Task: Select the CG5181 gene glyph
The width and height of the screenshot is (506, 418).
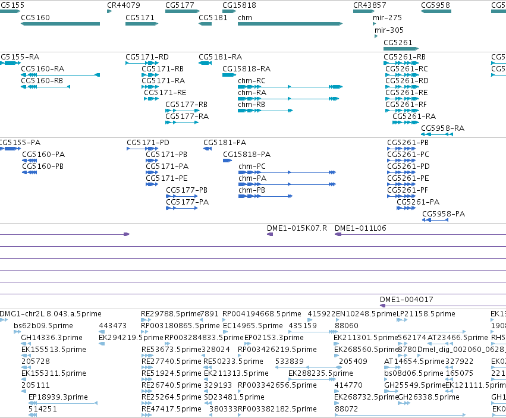Action: tap(205, 24)
